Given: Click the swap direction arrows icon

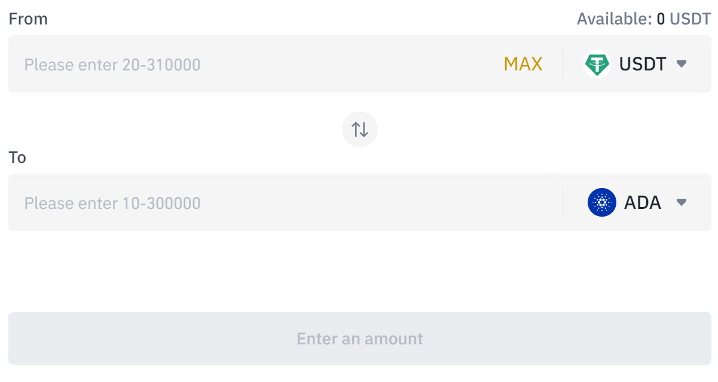Looking at the screenshot, I should click(x=360, y=129).
